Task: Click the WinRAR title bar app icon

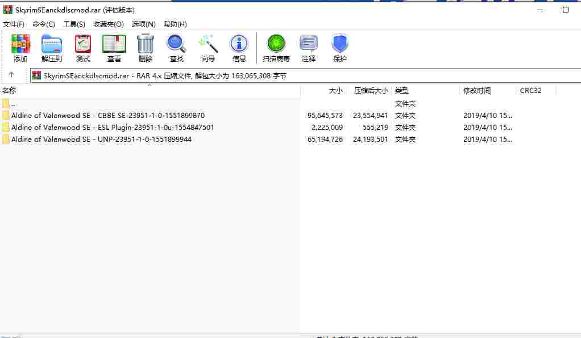Action: (7, 10)
